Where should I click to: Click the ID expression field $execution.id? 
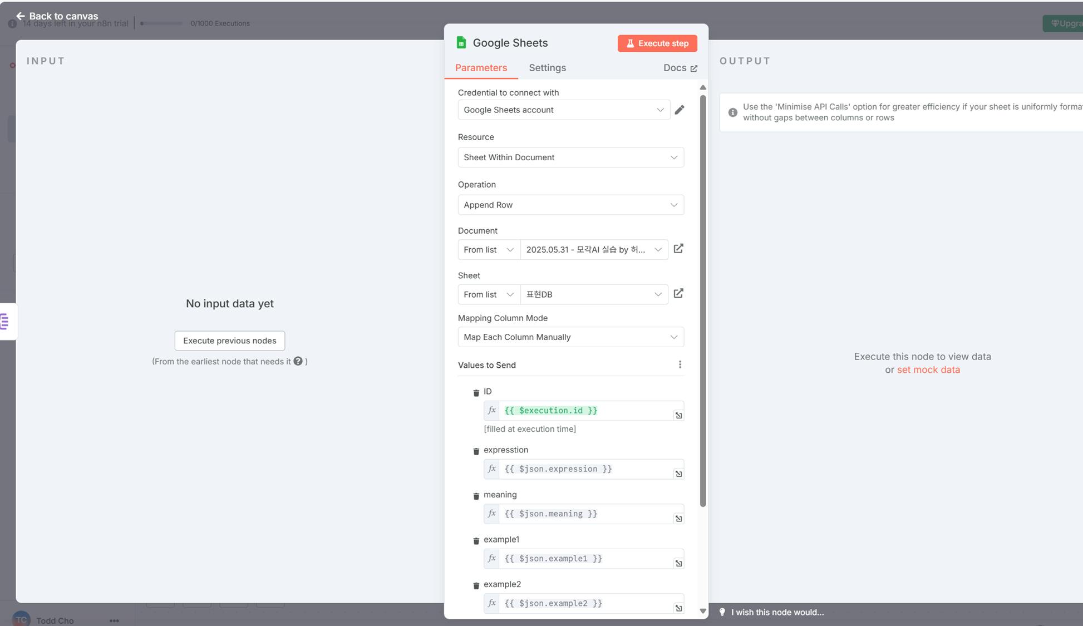pos(584,411)
